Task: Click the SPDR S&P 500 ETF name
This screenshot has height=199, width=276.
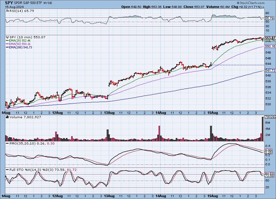Action: coord(28,3)
